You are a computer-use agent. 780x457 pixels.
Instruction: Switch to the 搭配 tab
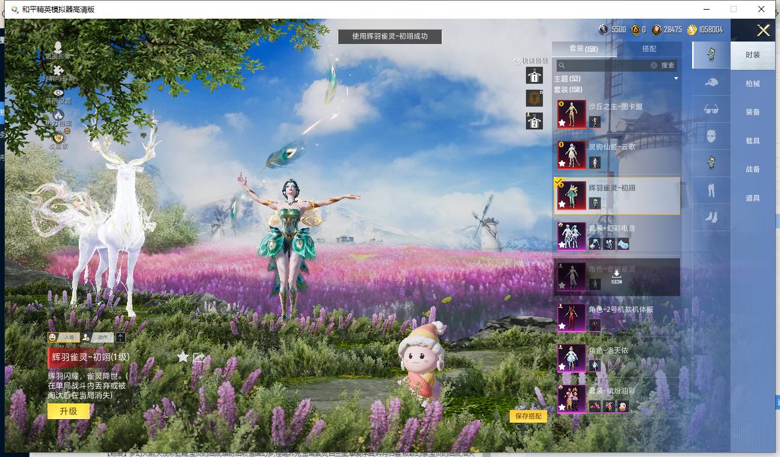(649, 49)
